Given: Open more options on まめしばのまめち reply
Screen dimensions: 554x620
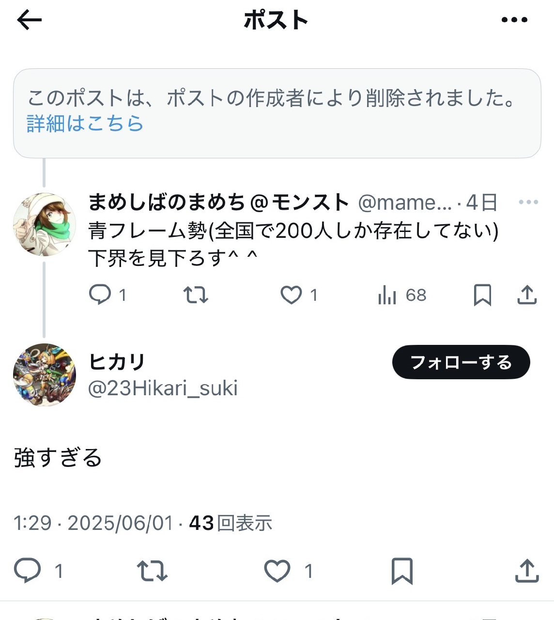Looking at the screenshot, I should [528, 202].
